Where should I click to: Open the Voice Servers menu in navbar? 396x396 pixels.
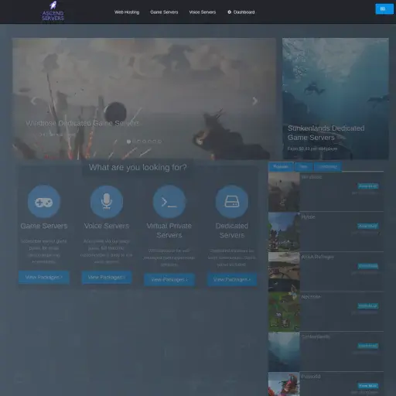tap(203, 12)
